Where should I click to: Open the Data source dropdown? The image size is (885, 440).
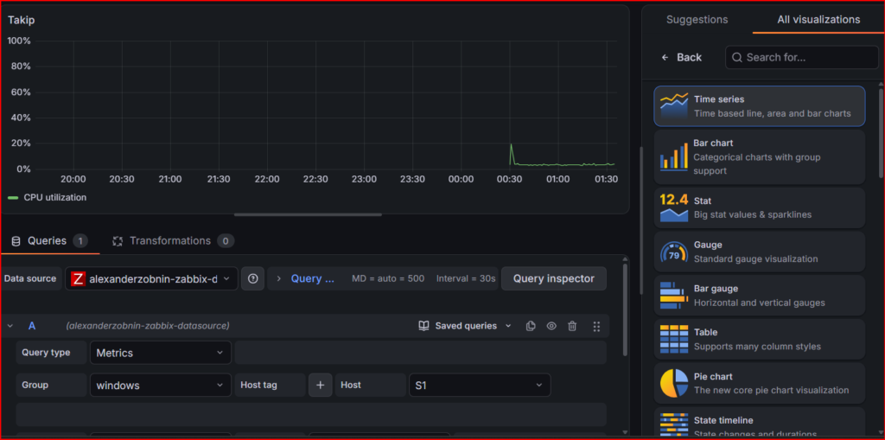coord(151,278)
